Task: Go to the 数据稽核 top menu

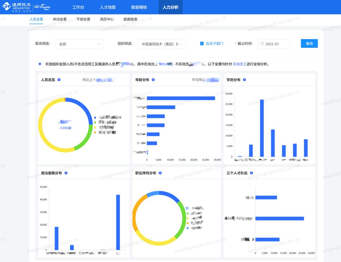Action: [139, 7]
